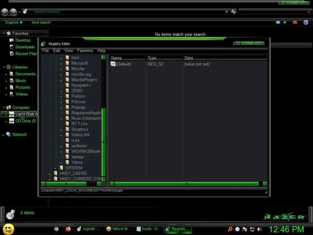The width and height of the screenshot is (313, 235).
Task: Click the Popcap key folder icon
Action: click(67, 107)
